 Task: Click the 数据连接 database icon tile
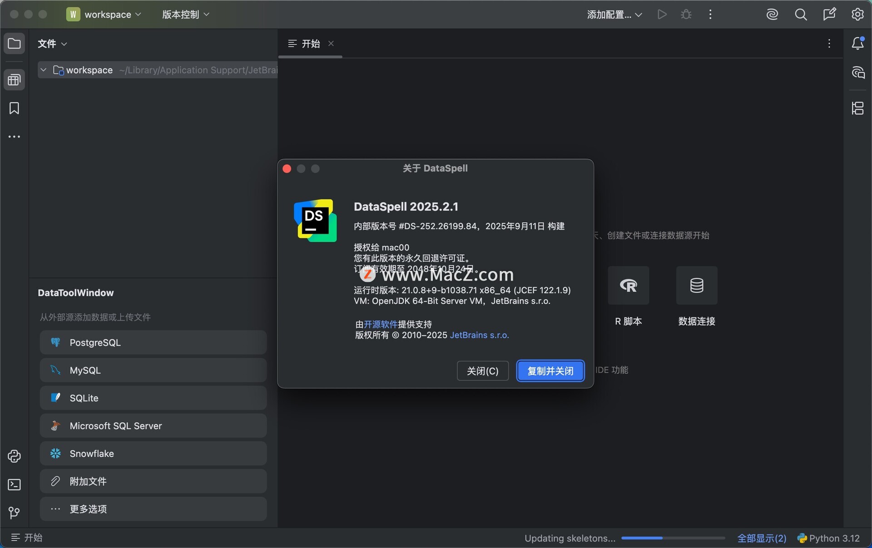(x=696, y=286)
